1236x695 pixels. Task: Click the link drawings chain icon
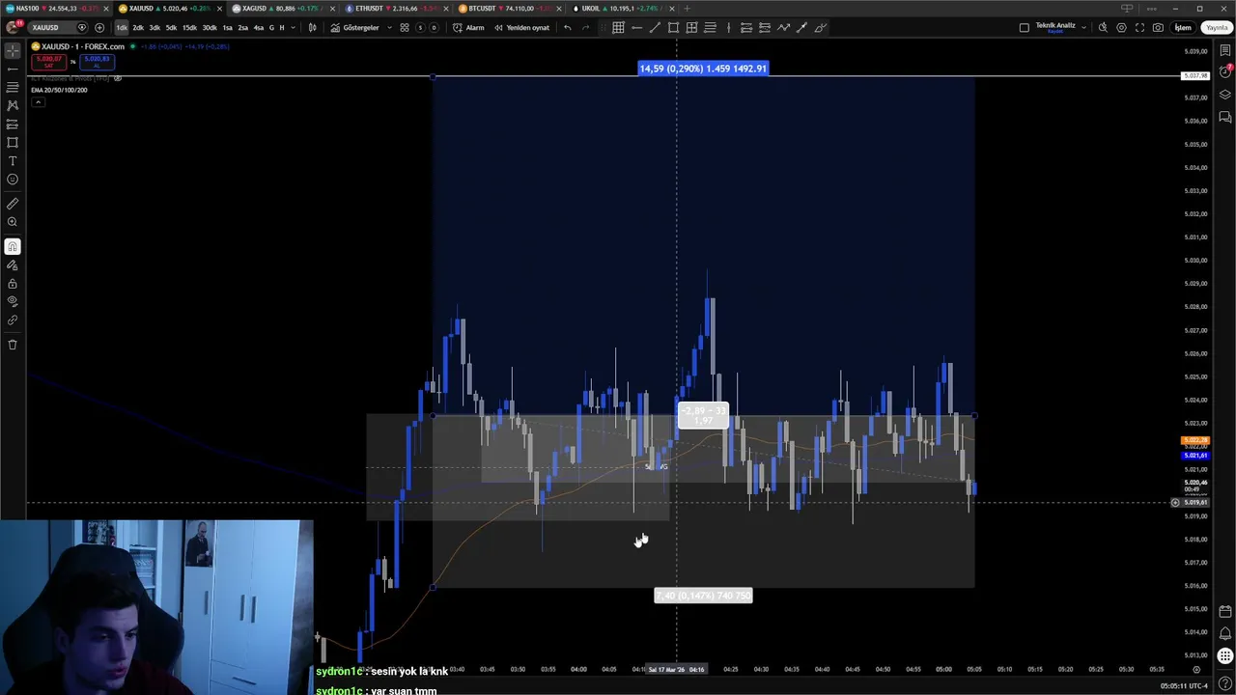pyautogui.click(x=13, y=320)
